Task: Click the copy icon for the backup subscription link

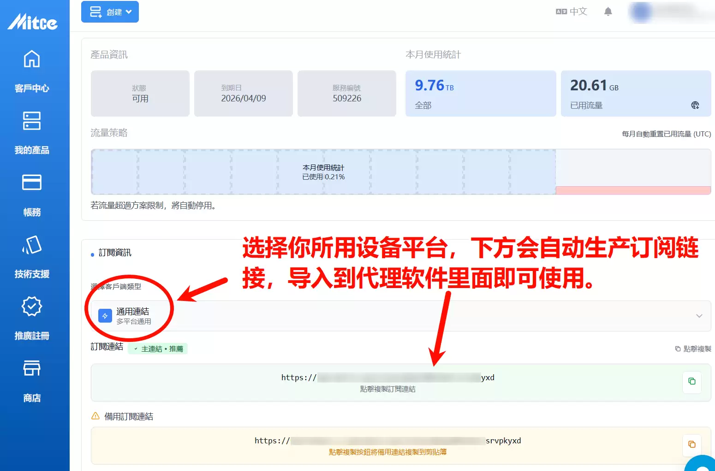Action: tap(691, 444)
